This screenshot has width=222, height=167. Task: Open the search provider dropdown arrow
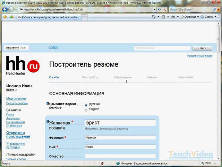coord(219,10)
